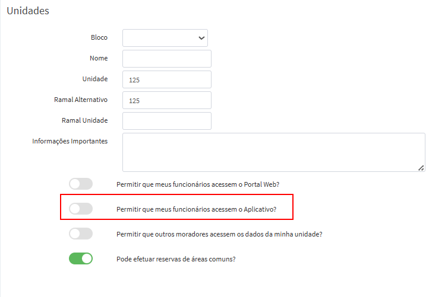The width and height of the screenshot is (448, 297).
Task: Select the Ramal Alternativo input field
Action: point(167,100)
